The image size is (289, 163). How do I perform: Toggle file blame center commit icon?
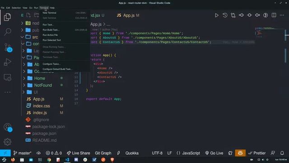click(249, 15)
